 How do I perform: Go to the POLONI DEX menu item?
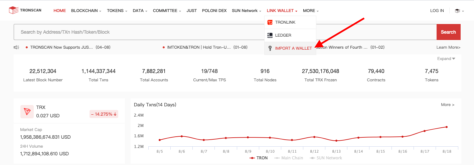pyautogui.click(x=214, y=11)
